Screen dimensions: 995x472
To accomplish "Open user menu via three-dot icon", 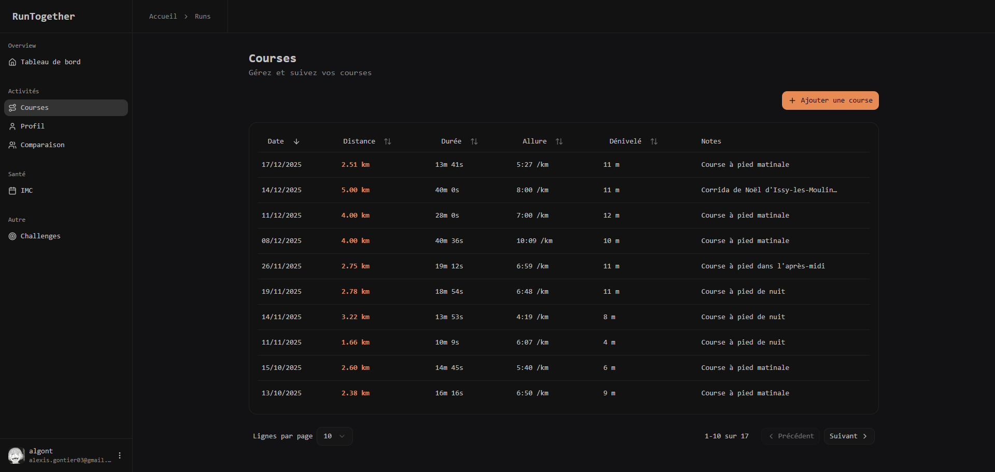I will 120,455.
